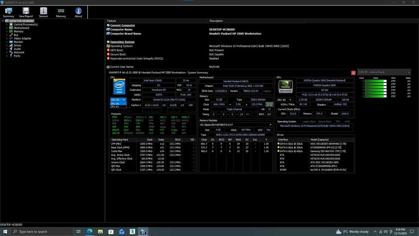Expand Central Processor(s) tree node
The height and width of the screenshot is (236, 419).
7,24
